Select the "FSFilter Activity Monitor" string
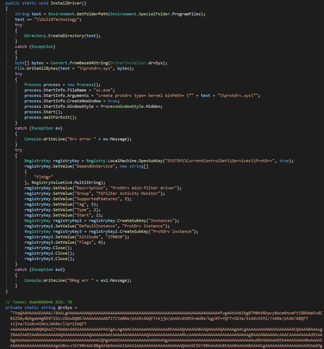Screen dimensions: 324x349 click(128, 194)
